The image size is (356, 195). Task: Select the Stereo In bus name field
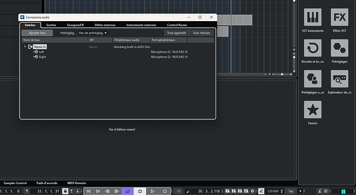point(40,47)
